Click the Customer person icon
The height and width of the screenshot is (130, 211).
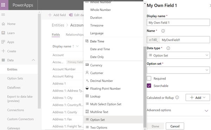coord(87,73)
